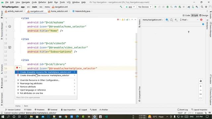The width and height of the screenshot is (212, 119).
Task: Zoom out with the minus button in design view
Action: coord(201,90)
